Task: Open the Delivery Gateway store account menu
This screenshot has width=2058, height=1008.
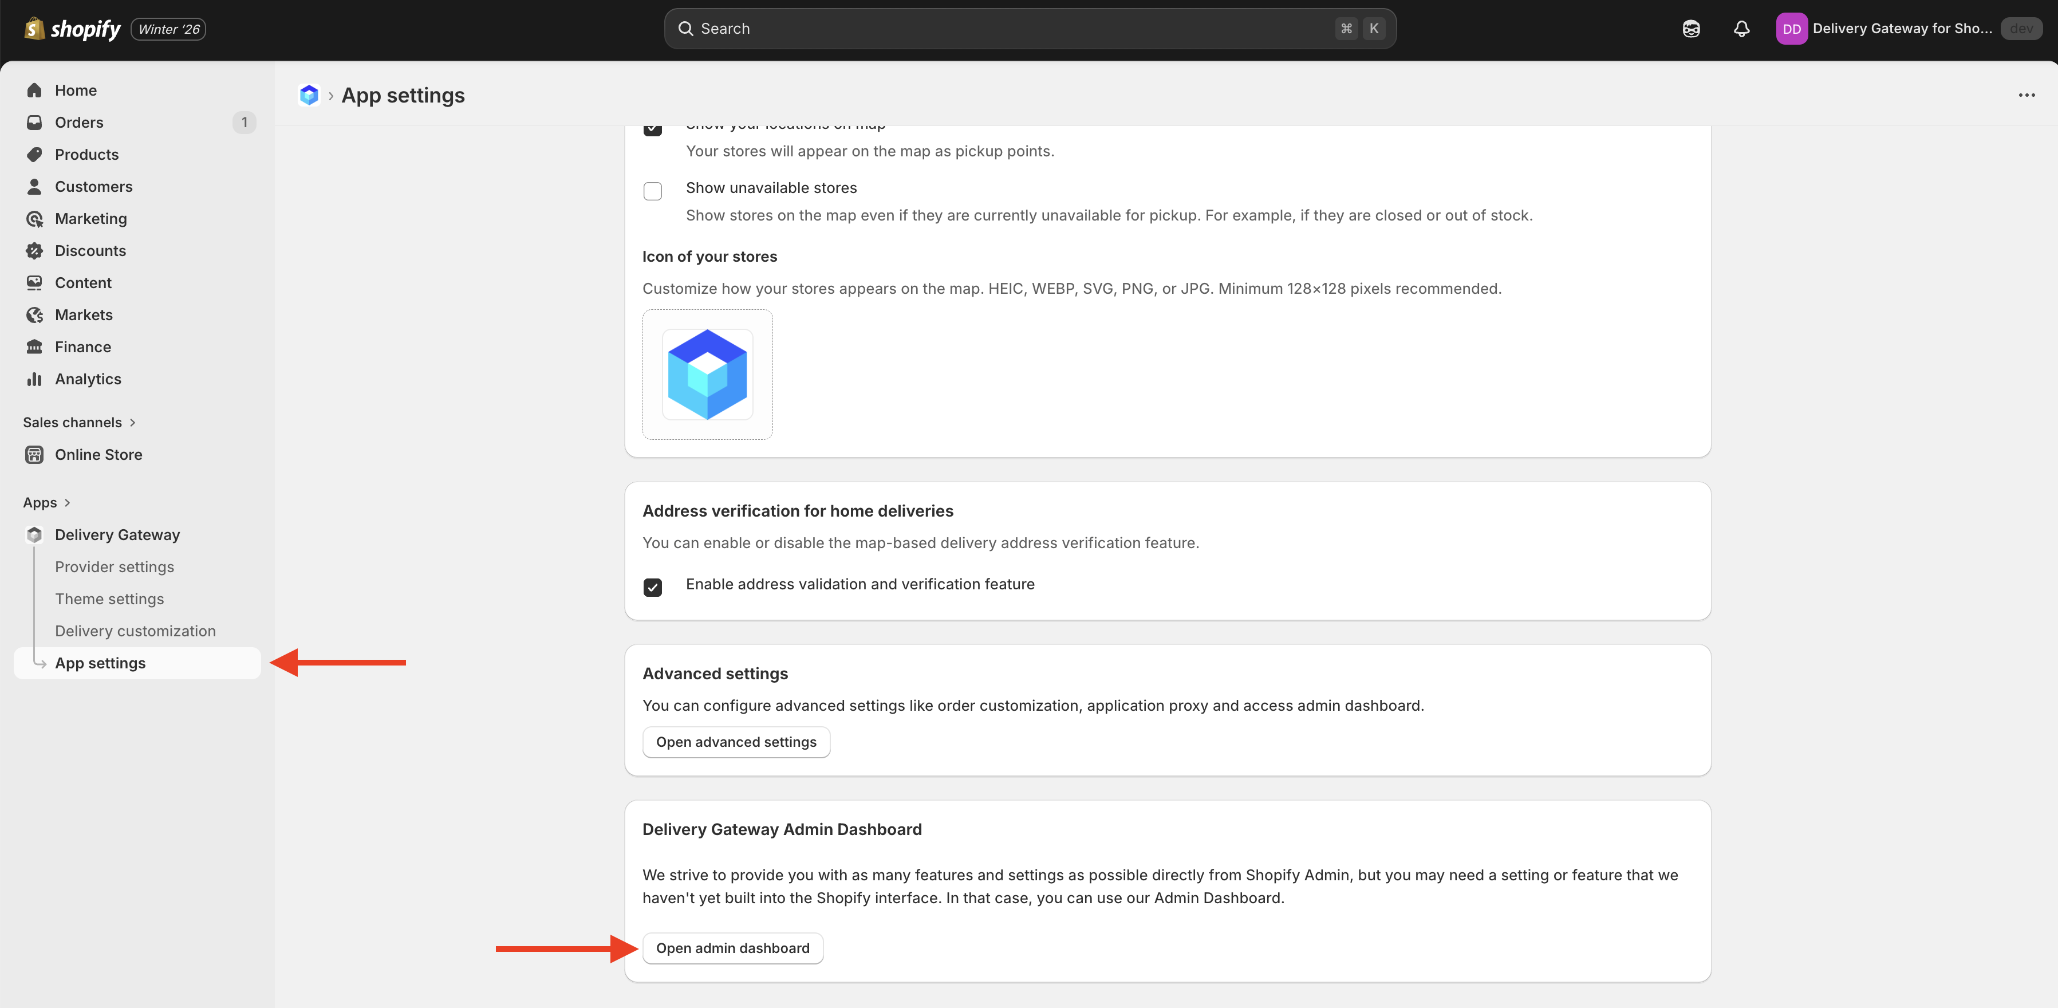Action: [x=1902, y=29]
